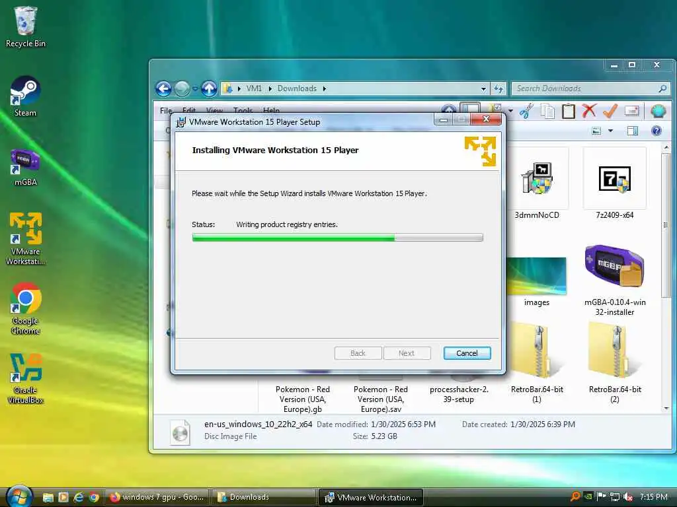Click the 7:15 PM taskbar clock
677x507 pixels.
653,497
